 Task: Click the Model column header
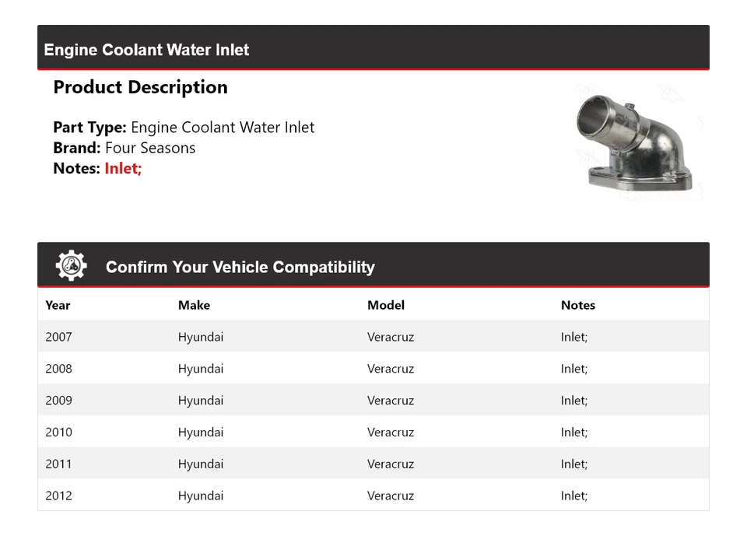[385, 305]
